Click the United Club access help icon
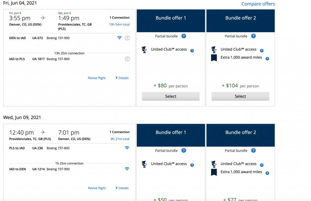 pos(192,50)
